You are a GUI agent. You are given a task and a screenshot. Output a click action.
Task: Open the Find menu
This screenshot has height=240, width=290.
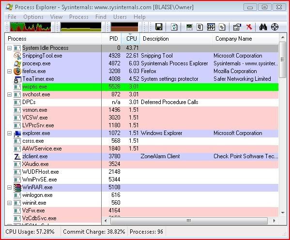pyautogui.click(x=101, y=17)
